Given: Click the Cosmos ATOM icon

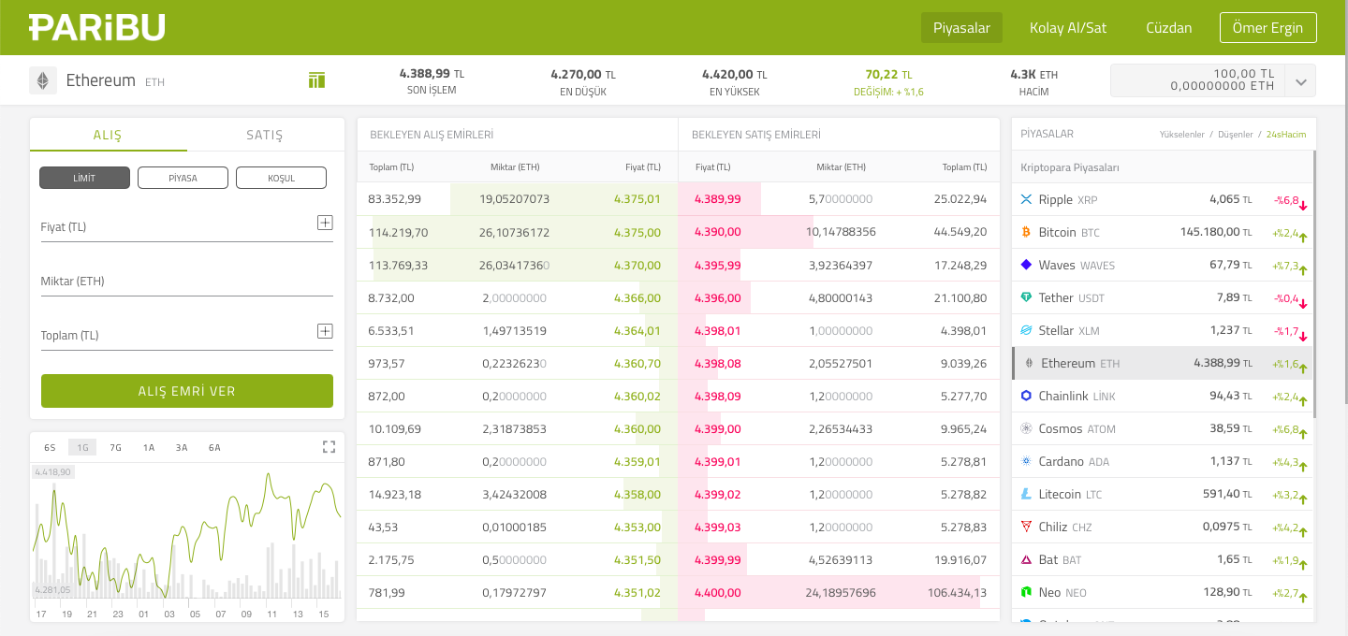Looking at the screenshot, I should [1026, 428].
